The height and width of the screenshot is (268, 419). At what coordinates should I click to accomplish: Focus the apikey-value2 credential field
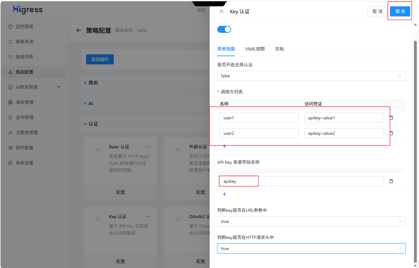(344, 133)
